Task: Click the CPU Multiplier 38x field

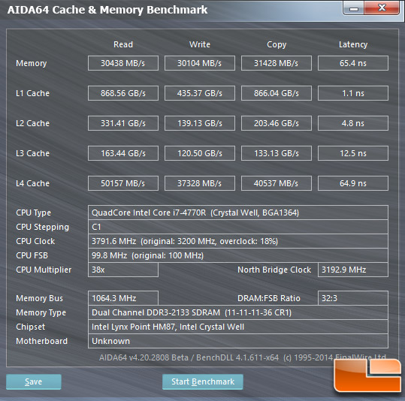Action: coord(123,270)
